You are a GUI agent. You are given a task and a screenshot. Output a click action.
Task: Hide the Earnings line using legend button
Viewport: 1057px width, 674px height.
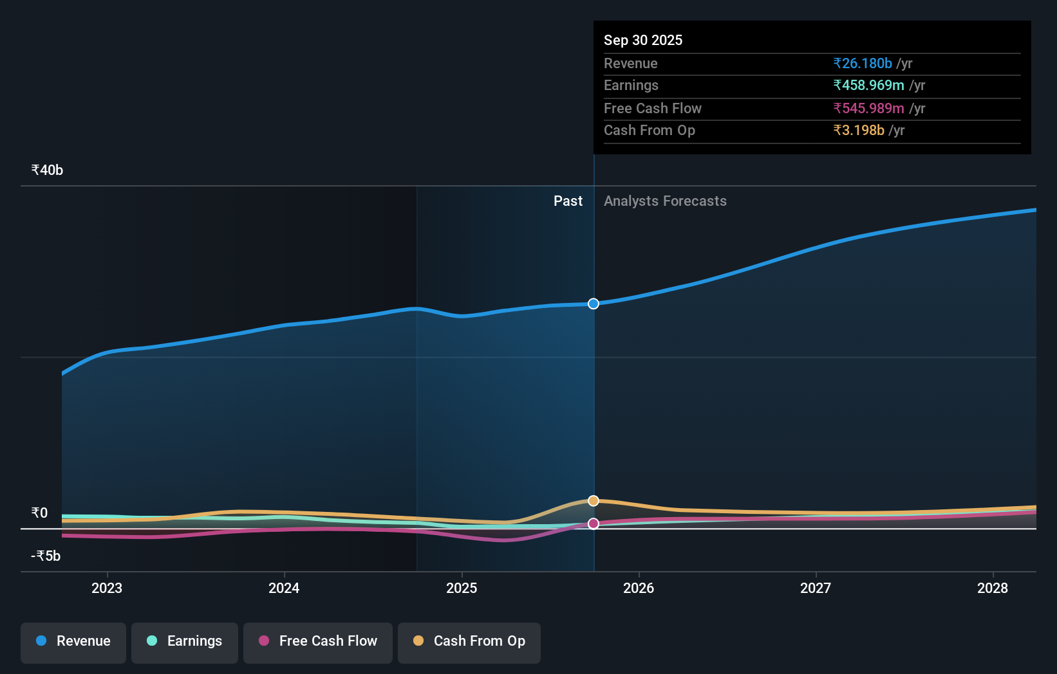[x=185, y=641]
